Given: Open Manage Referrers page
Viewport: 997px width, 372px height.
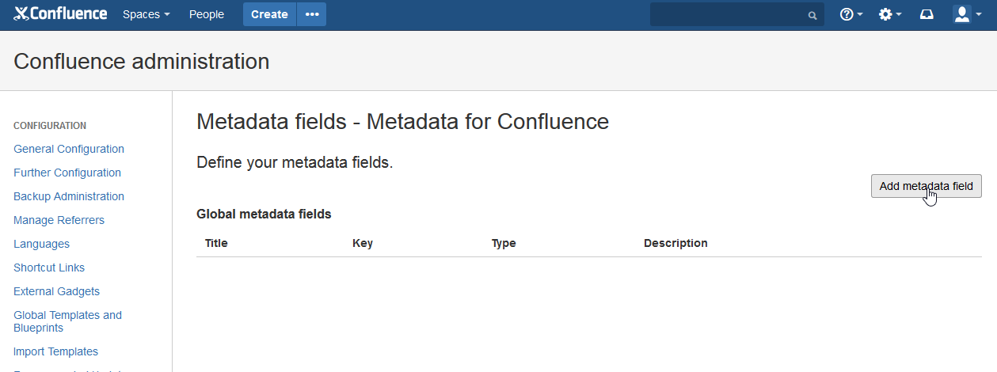Looking at the screenshot, I should [x=59, y=220].
